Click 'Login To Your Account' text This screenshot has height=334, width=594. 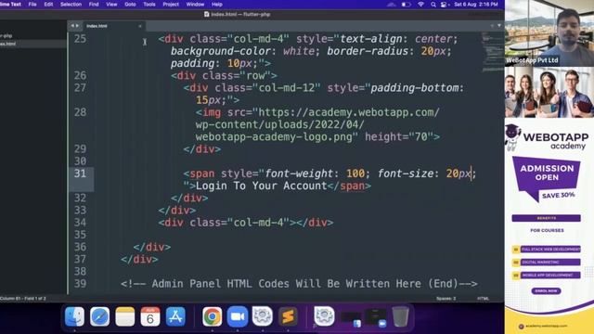(262, 186)
